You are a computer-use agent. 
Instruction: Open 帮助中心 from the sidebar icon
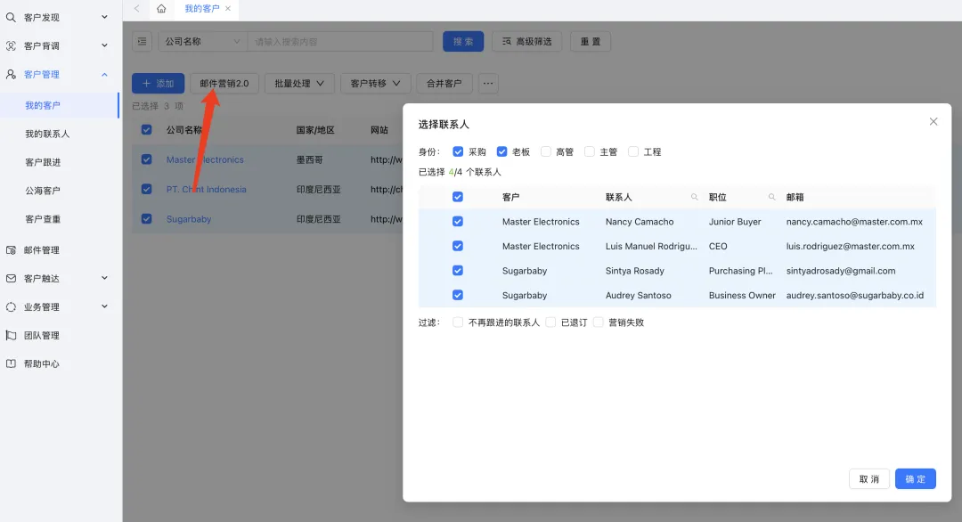[x=12, y=363]
